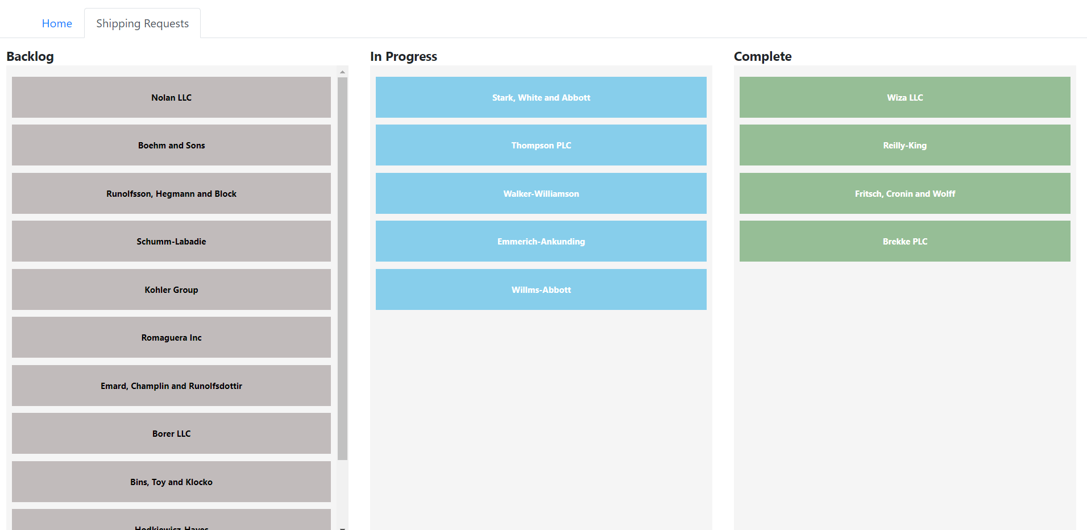This screenshot has height=530, width=1087.
Task: Select the Shipping Requests tab
Action: pyautogui.click(x=142, y=23)
